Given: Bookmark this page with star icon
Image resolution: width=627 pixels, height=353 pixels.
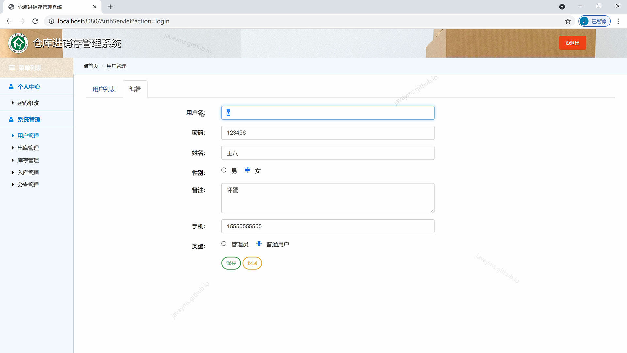Looking at the screenshot, I should tap(568, 21).
